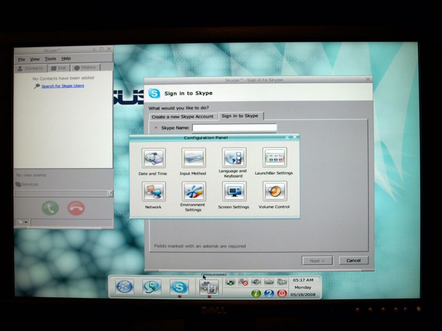This screenshot has height=331, width=442.
Task: Open the Volume Control icon
Action: 275,191
